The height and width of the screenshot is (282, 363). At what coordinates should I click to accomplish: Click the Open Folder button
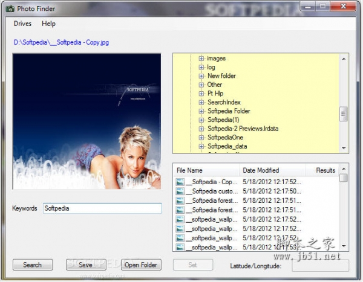pyautogui.click(x=141, y=265)
